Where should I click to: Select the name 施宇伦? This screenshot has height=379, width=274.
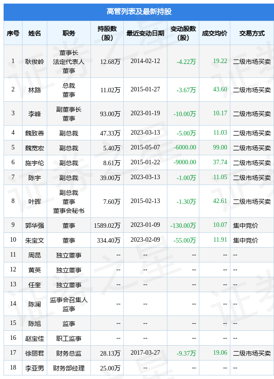[x=35, y=163]
